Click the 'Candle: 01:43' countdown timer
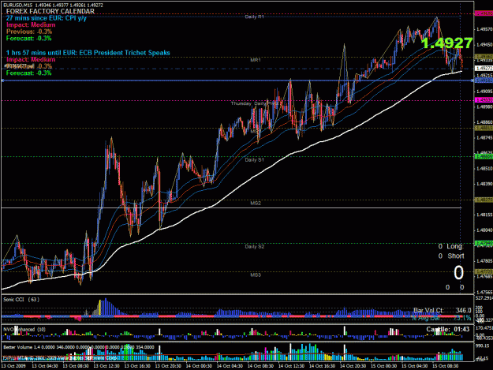Viewport: 493px width, 370px height. coord(448,329)
